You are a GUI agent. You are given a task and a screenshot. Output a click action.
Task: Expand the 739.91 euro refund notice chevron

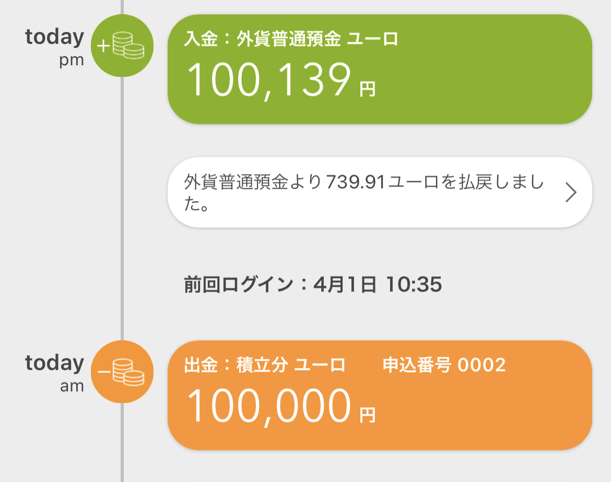[x=571, y=193]
